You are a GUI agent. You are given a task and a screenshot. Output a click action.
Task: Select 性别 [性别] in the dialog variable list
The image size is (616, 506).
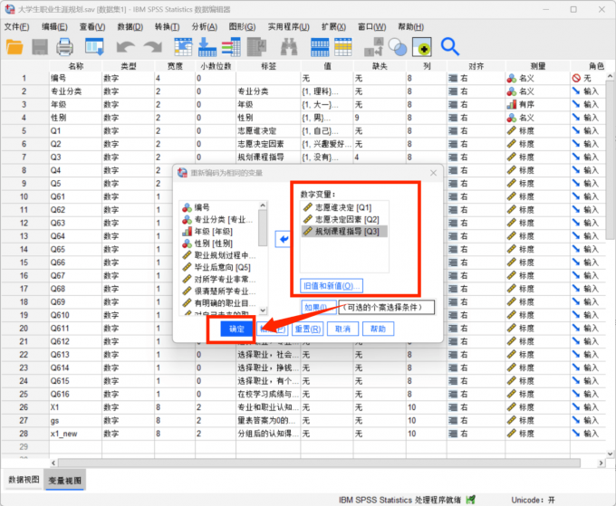point(207,243)
